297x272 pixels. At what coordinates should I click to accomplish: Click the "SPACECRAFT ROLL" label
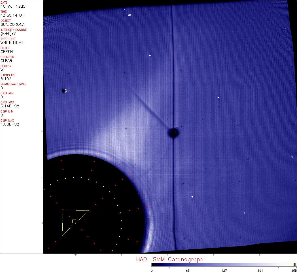(13, 84)
